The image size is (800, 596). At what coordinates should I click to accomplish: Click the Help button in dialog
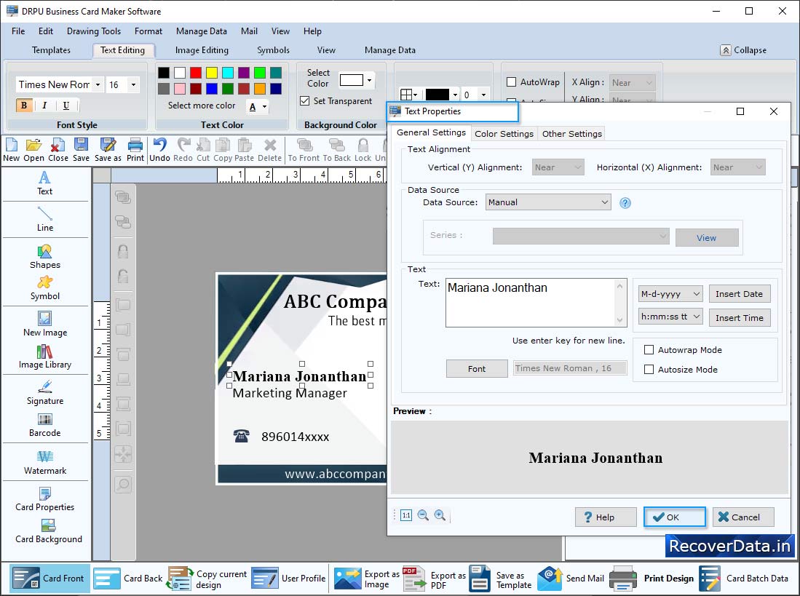[606, 517]
